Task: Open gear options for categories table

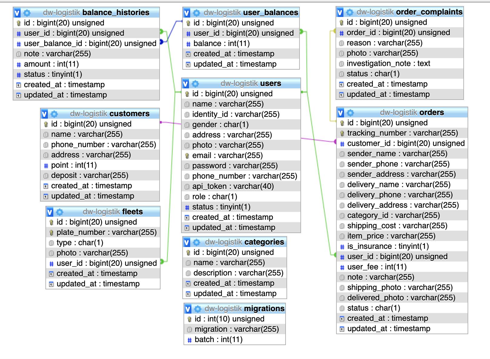Action: [197, 242]
